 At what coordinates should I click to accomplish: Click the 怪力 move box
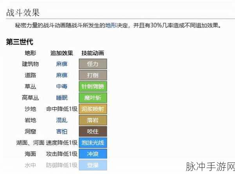coord(93,64)
